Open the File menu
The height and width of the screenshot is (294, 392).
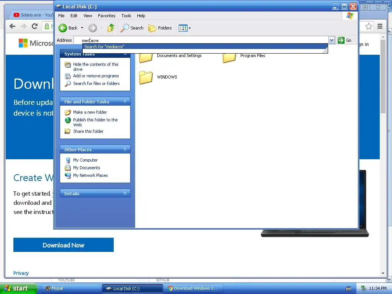pos(61,16)
